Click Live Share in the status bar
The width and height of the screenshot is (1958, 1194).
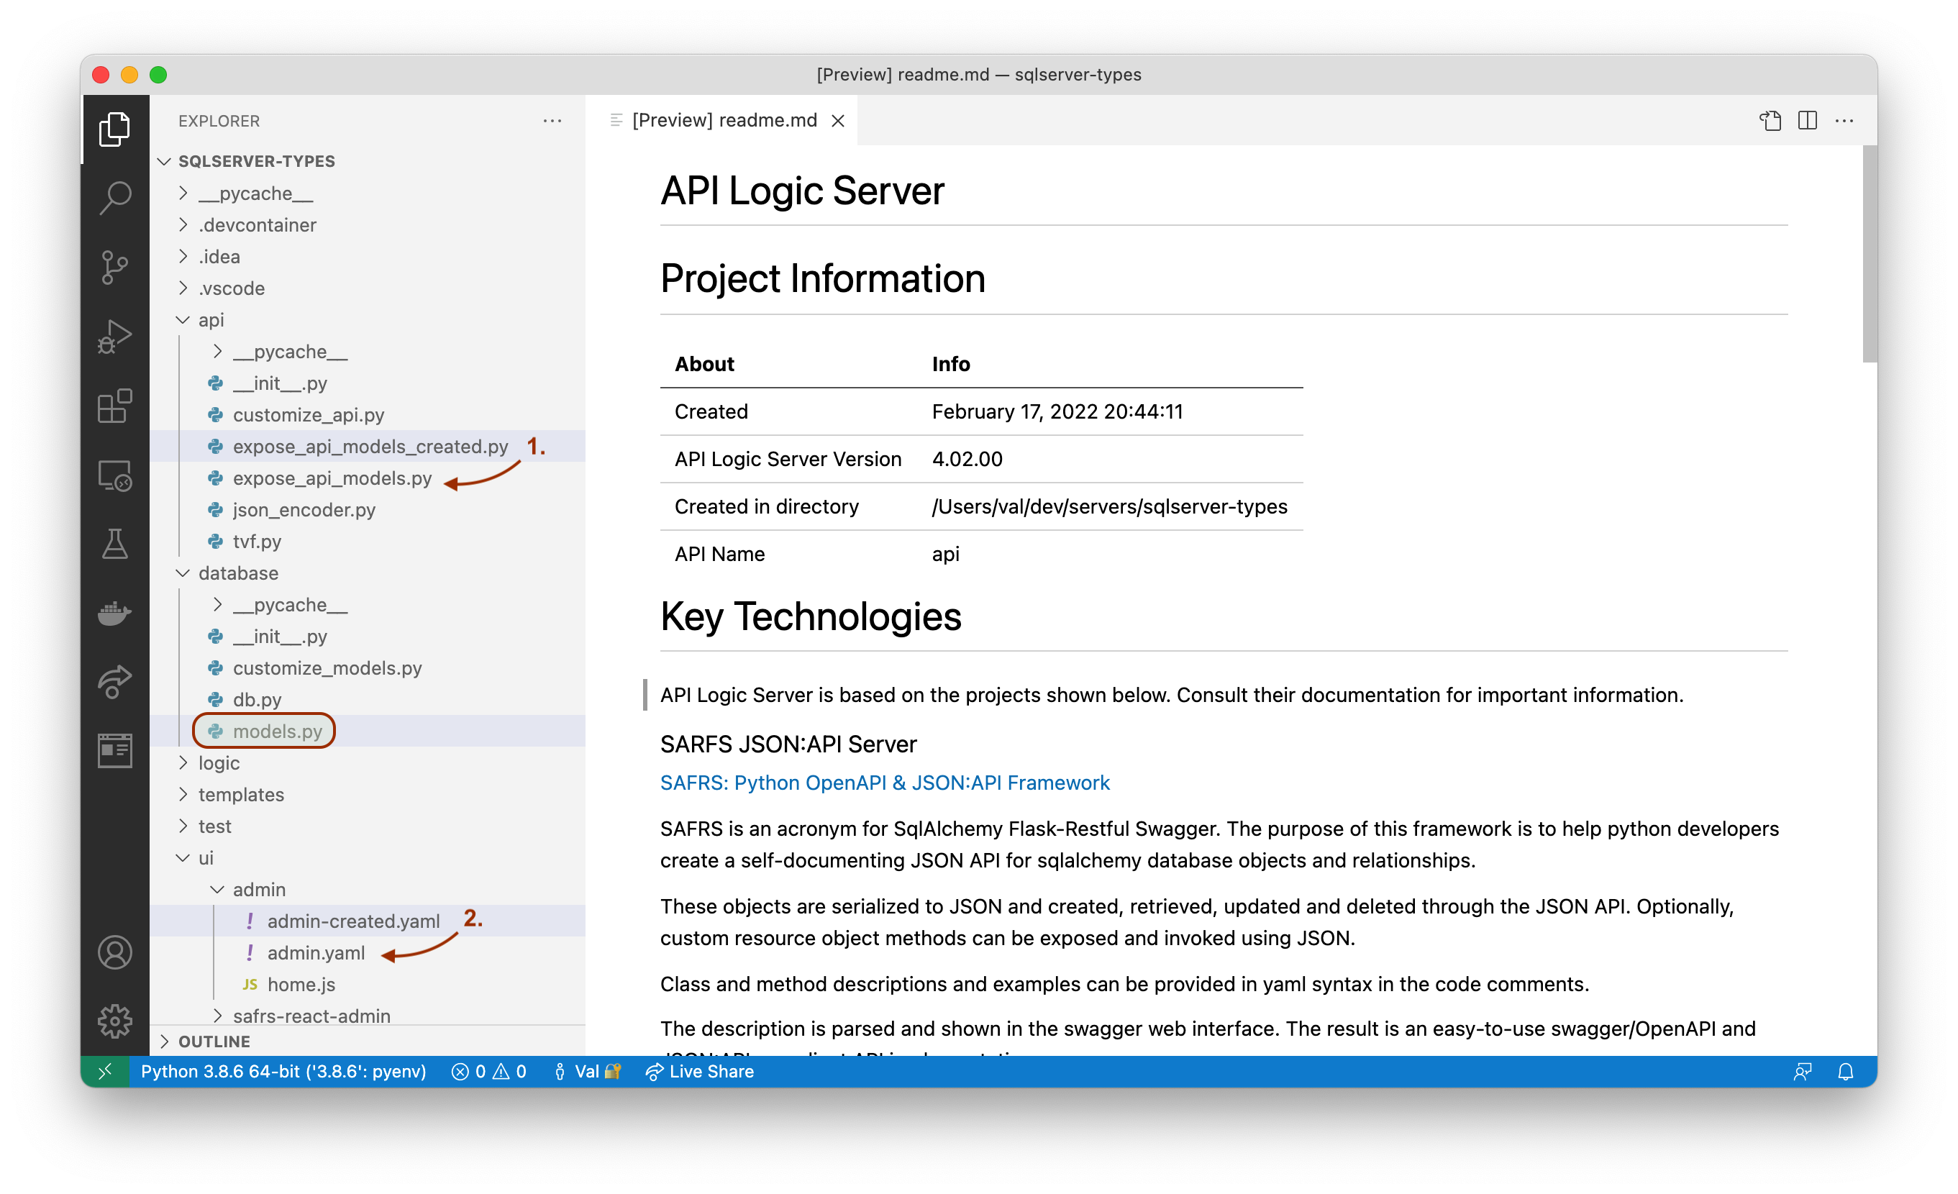(x=700, y=1072)
